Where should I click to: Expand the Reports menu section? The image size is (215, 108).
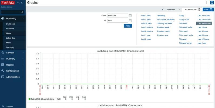pyautogui.click(x=23, y=65)
